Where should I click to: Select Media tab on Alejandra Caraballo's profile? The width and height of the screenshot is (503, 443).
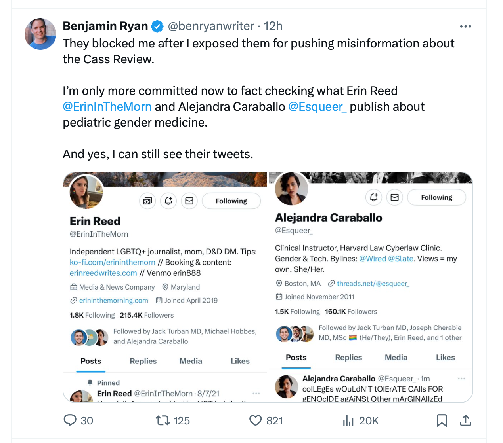click(x=396, y=358)
